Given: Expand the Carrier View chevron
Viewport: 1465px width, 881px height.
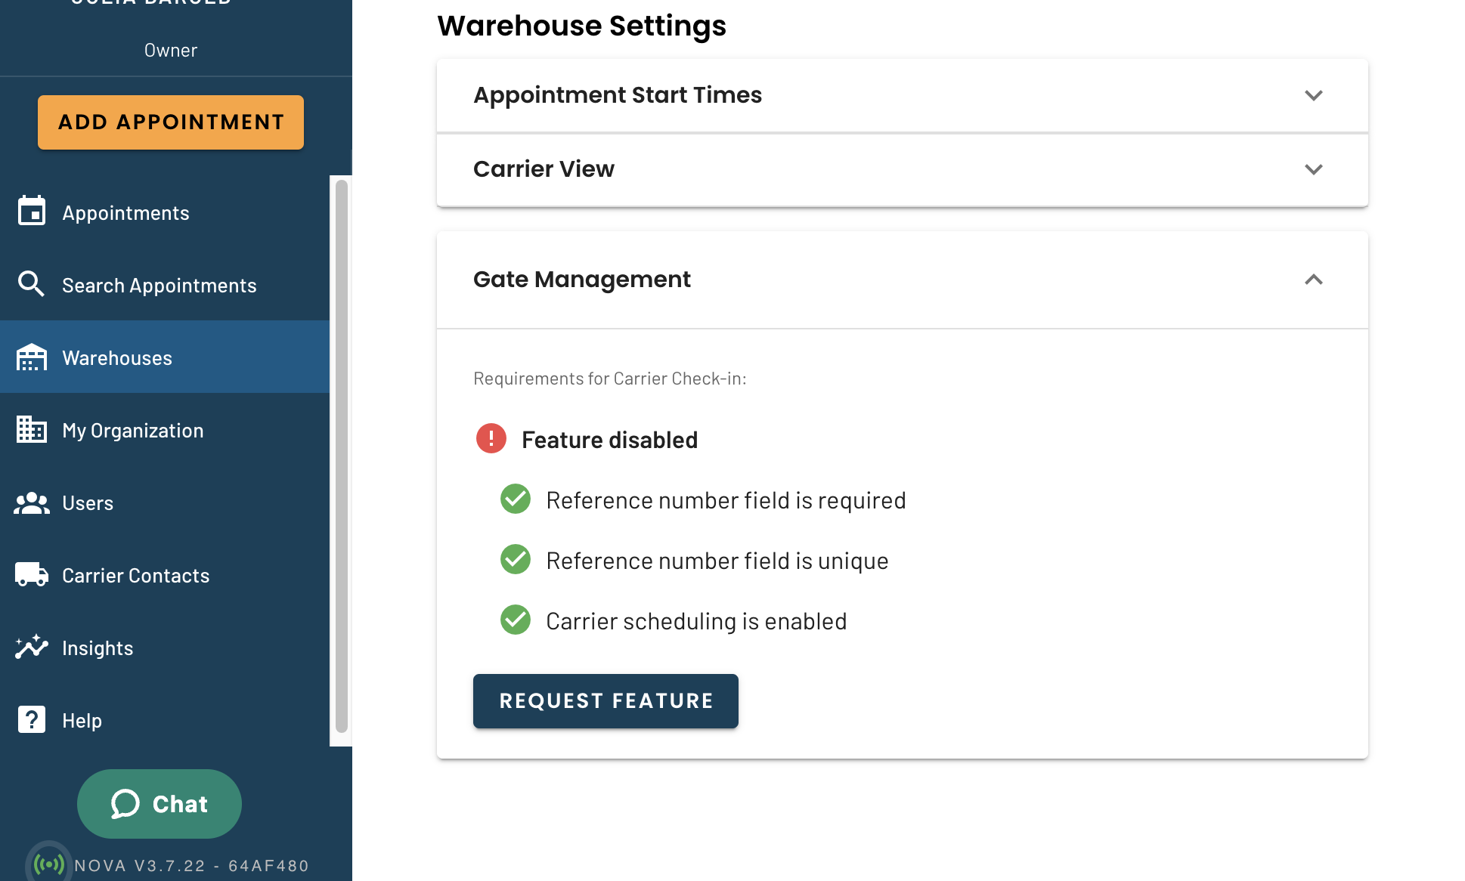Looking at the screenshot, I should (x=1314, y=169).
